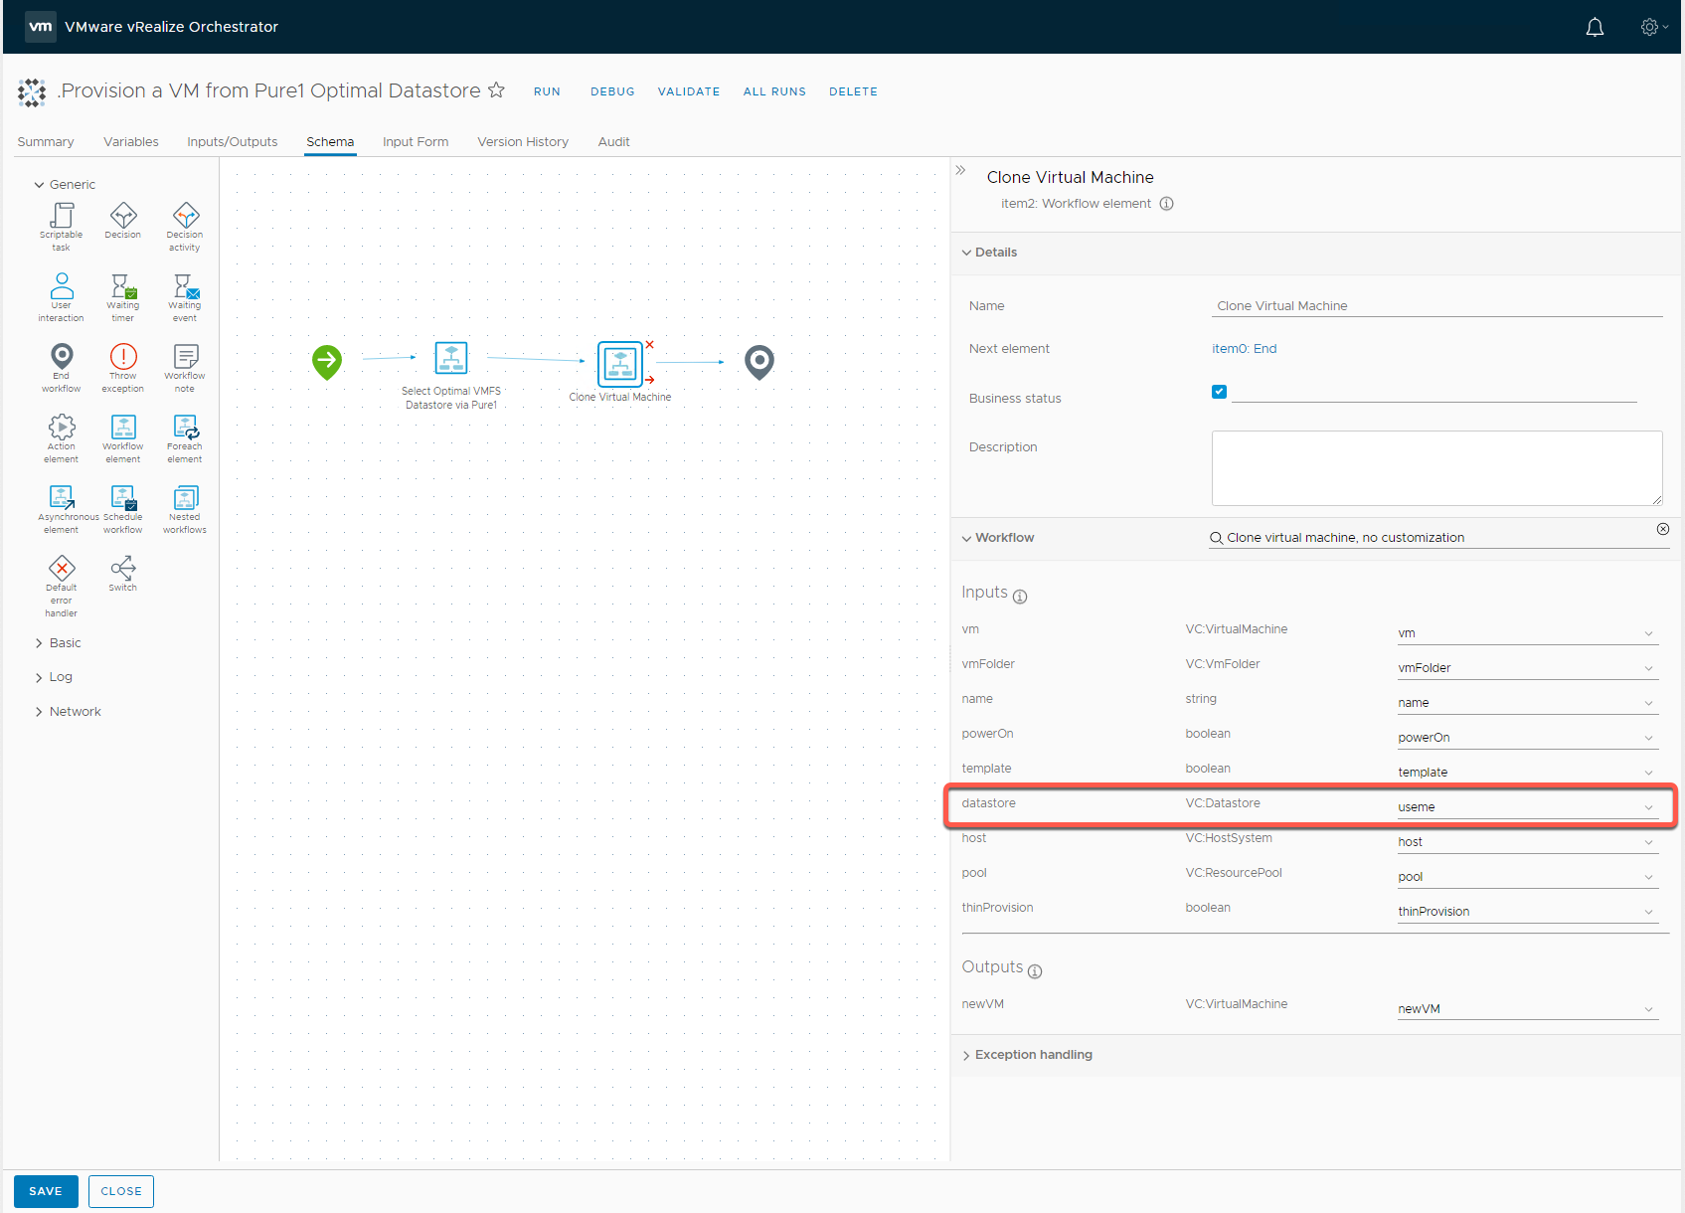
Task: Open the newVM output binding dropdown
Action: 1527,1009
